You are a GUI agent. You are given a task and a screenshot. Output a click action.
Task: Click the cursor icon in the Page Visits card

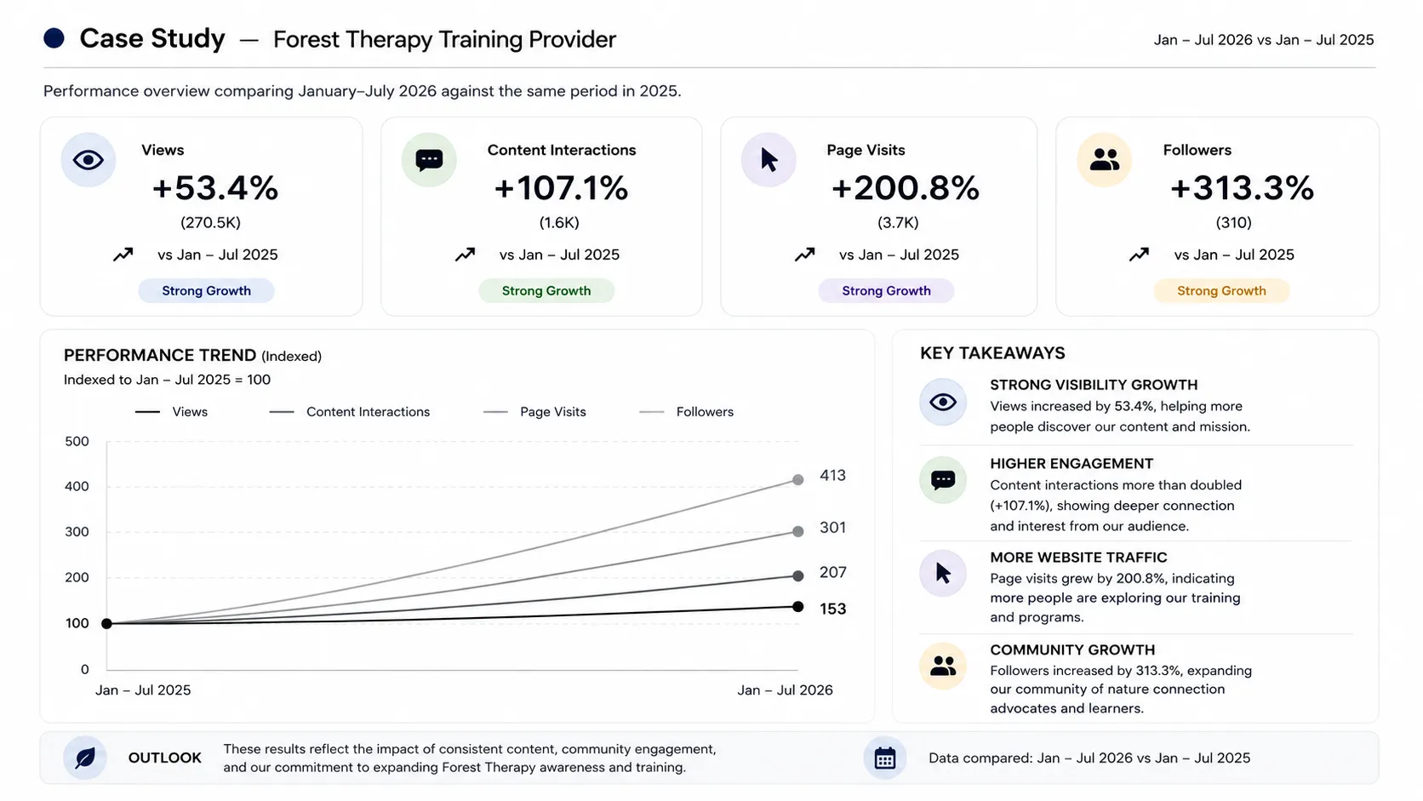[x=769, y=160]
